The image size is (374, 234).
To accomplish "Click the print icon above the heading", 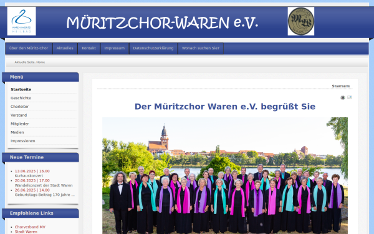I will (342, 97).
